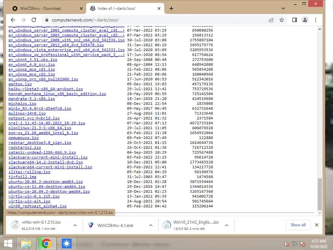333x250 pixels.
Task: Open netboot.xyz-hybrid.iso link
Action: [34, 118]
